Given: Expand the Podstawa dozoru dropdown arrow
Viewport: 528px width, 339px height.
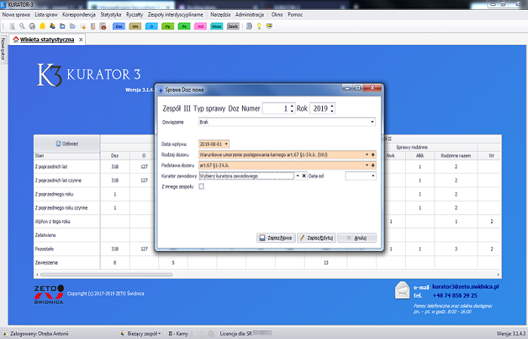Looking at the screenshot, I should click(367, 165).
